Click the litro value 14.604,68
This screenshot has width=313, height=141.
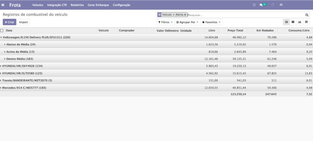pos(211,37)
